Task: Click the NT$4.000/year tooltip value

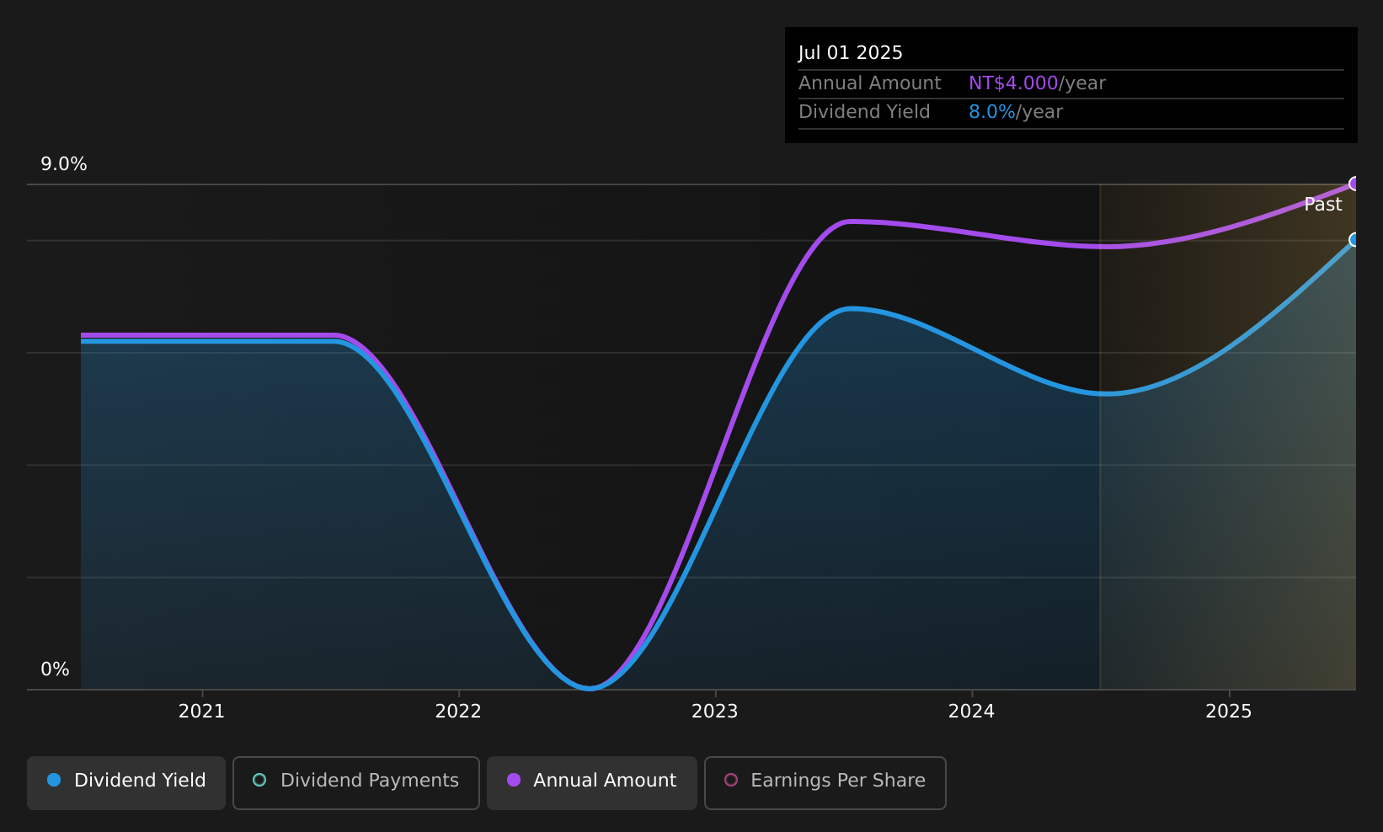Action: (x=1037, y=83)
